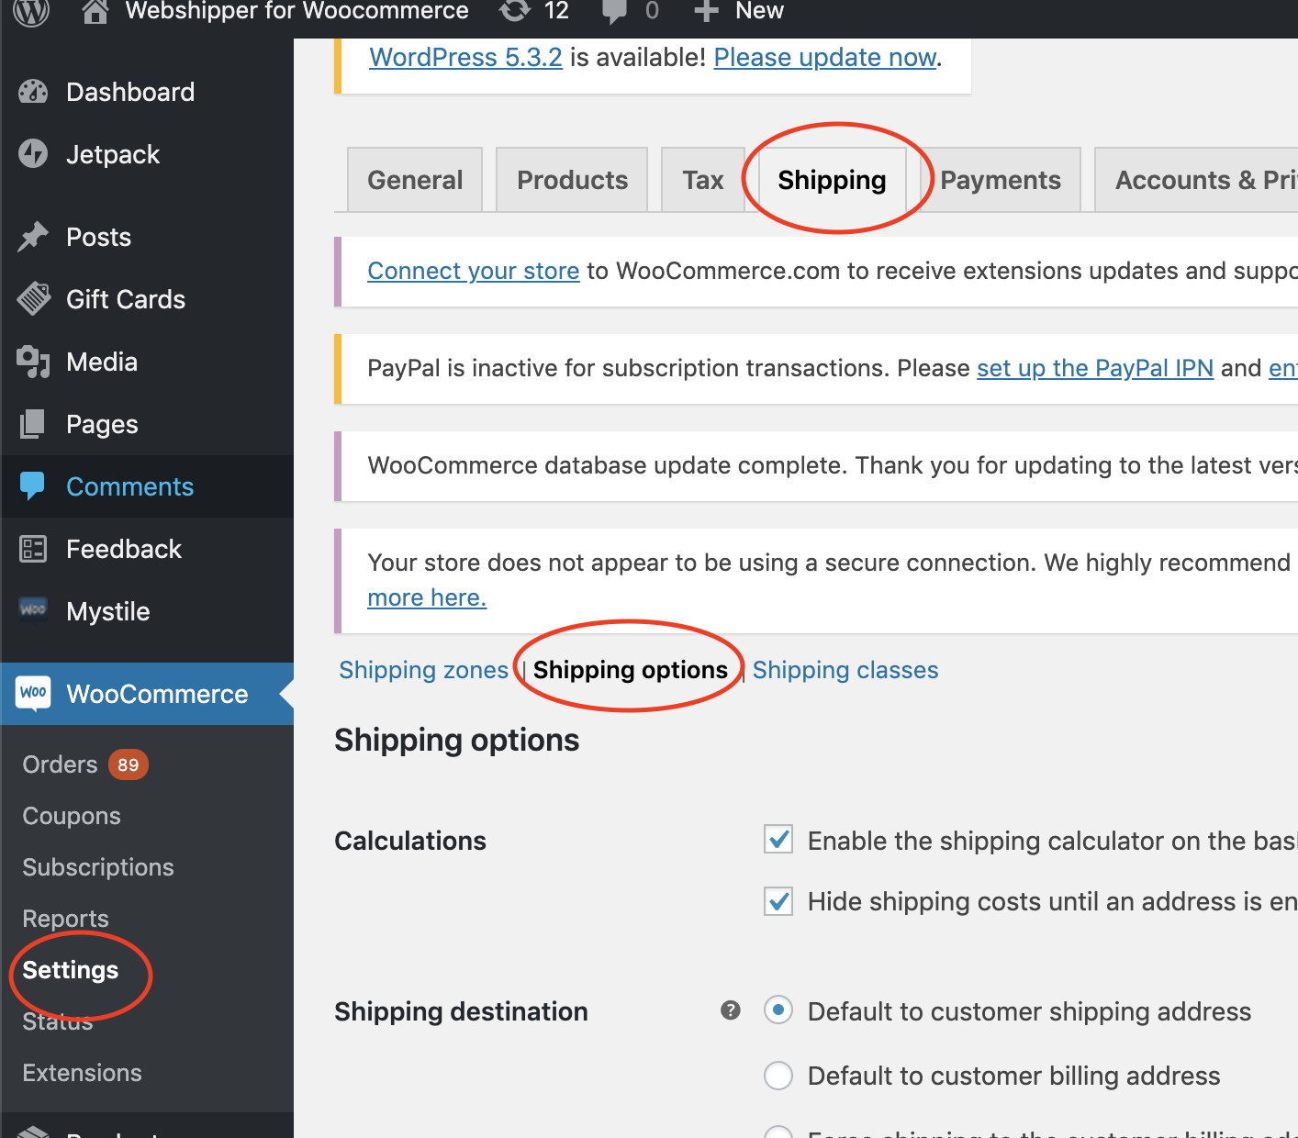The width and height of the screenshot is (1298, 1138).
Task: Click the home icon beside site name
Action: tap(95, 11)
